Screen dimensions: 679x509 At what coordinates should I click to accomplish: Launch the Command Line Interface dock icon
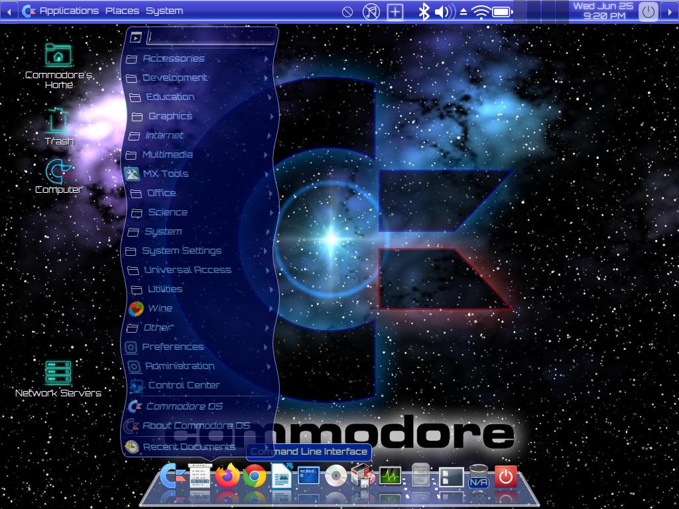click(308, 476)
